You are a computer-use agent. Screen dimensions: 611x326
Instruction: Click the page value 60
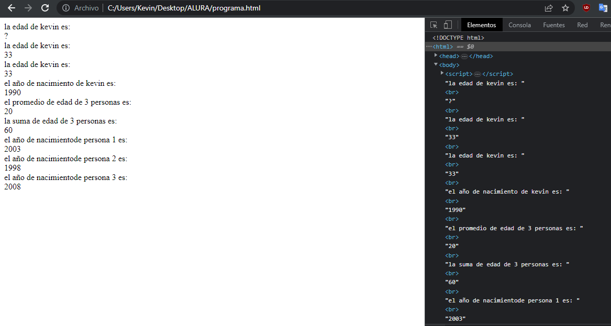click(x=8, y=130)
